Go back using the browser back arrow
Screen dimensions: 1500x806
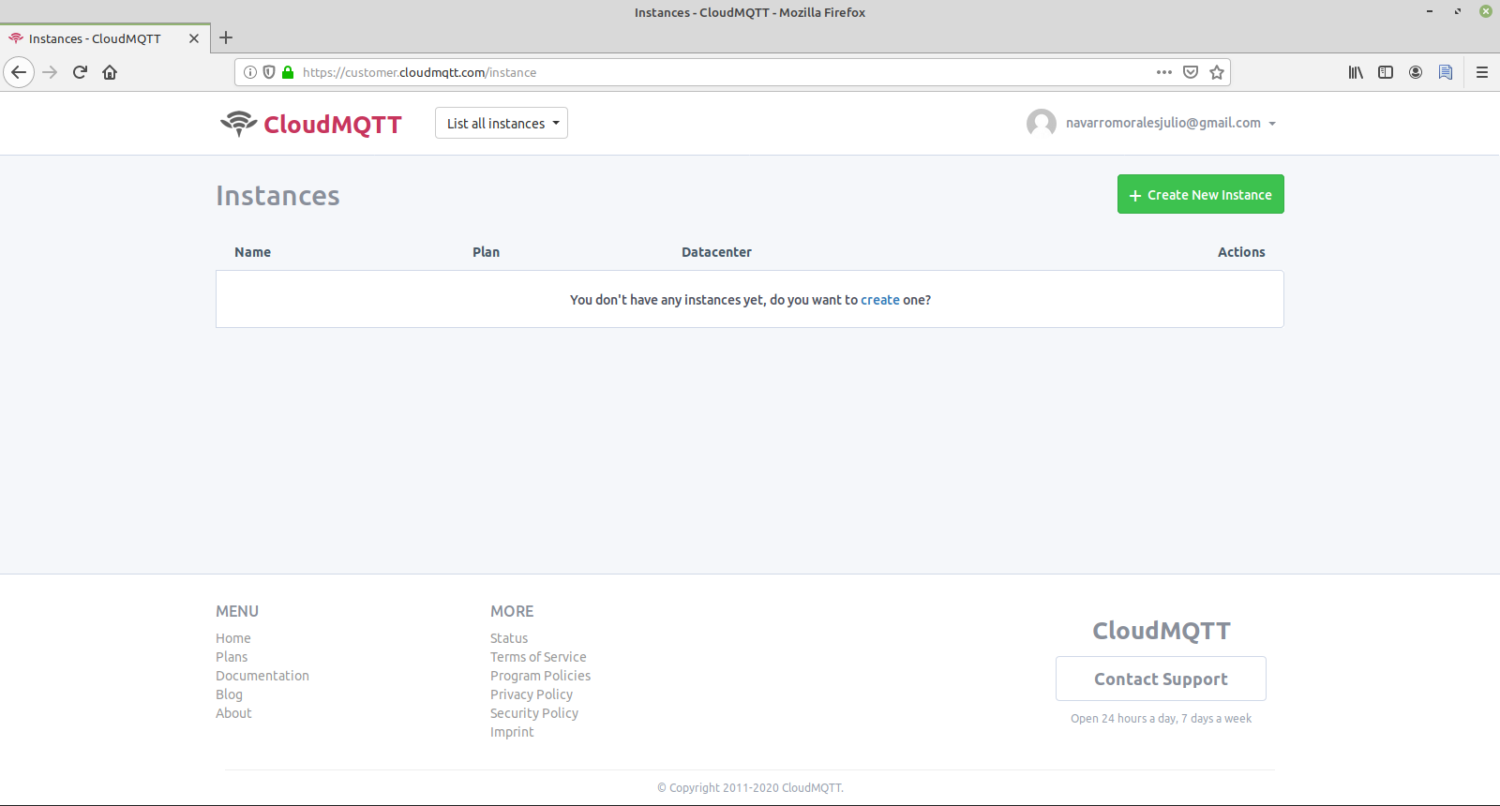[19, 72]
